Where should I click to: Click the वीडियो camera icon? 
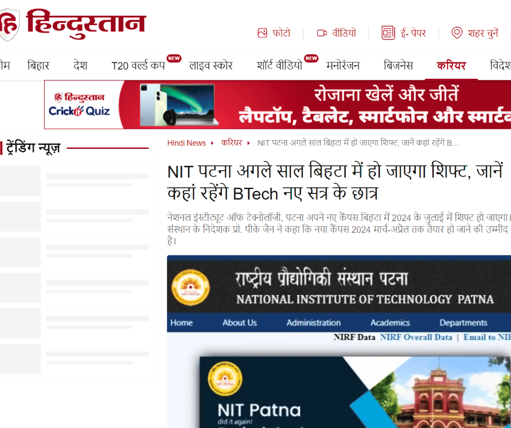coord(322,33)
